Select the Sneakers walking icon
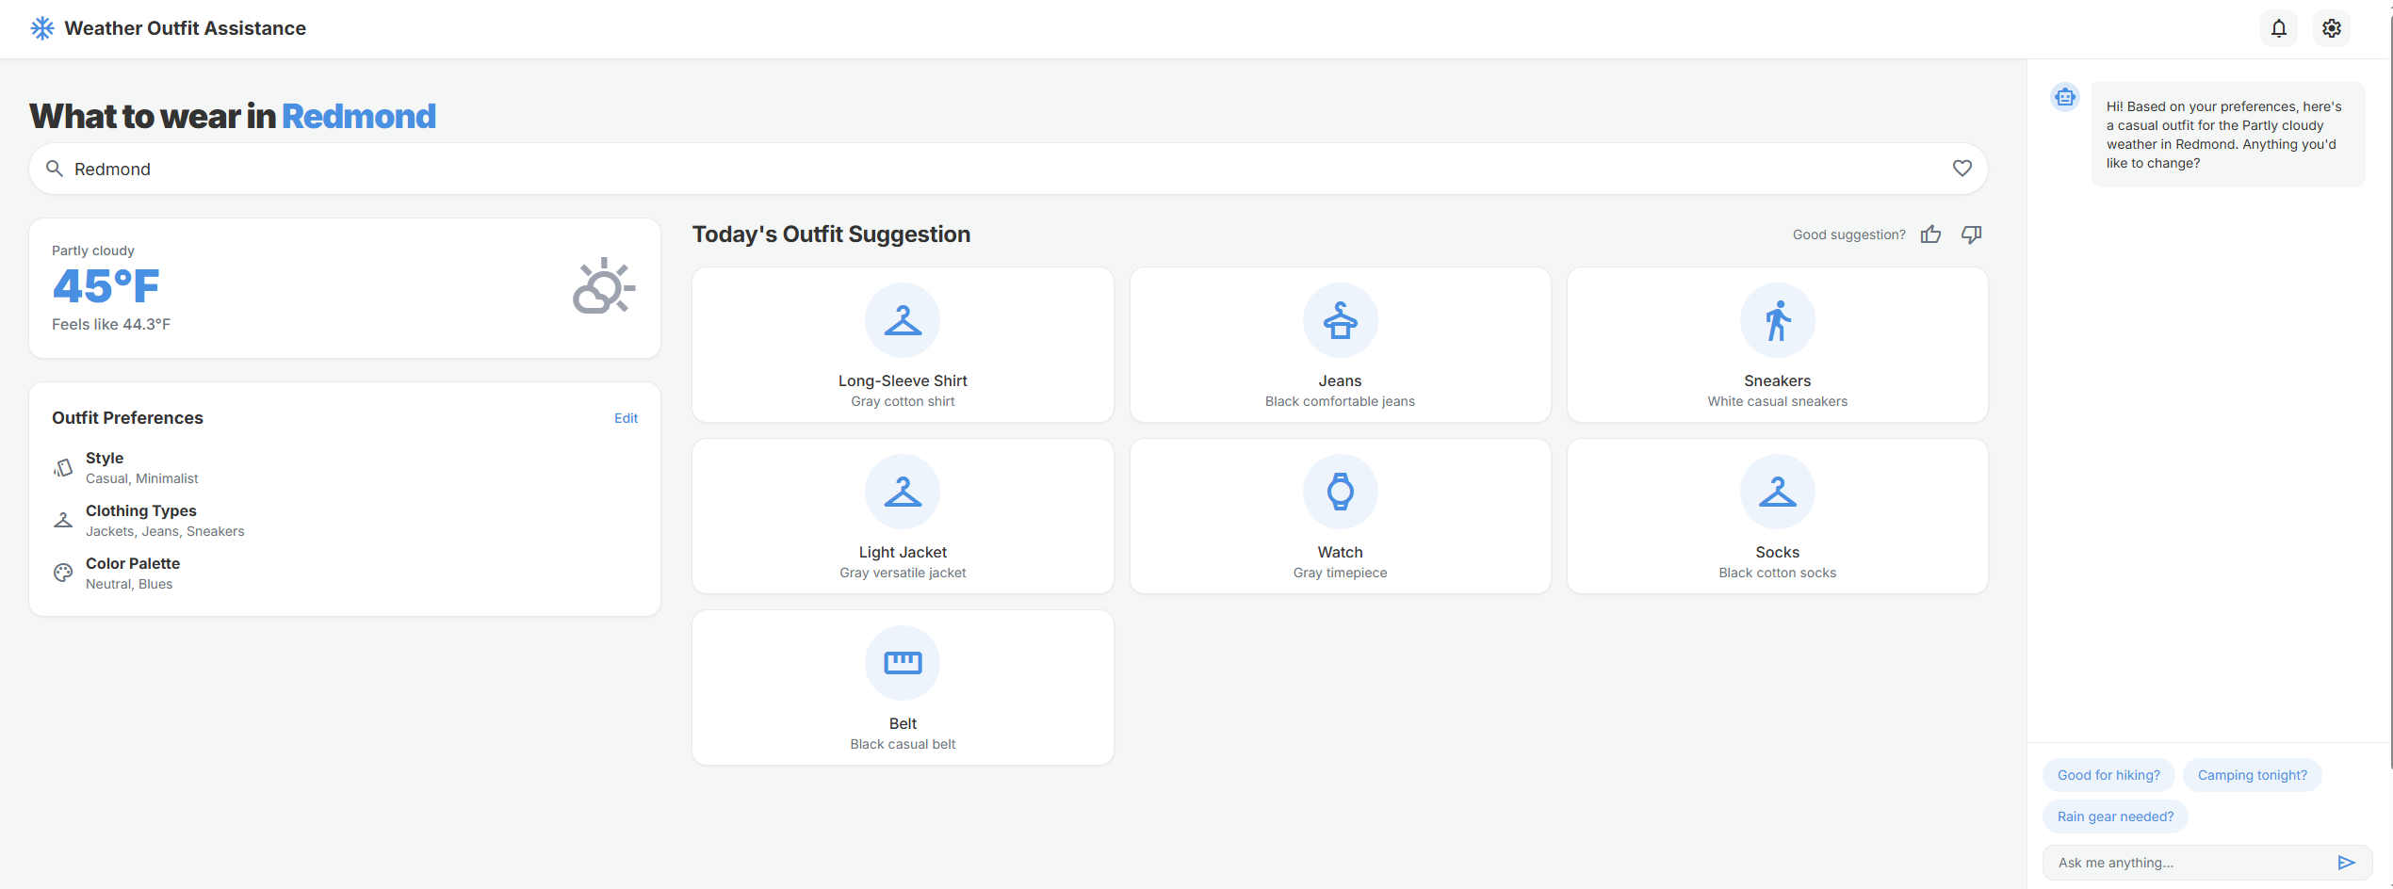Viewport: 2393px width, 889px height. tap(1777, 319)
